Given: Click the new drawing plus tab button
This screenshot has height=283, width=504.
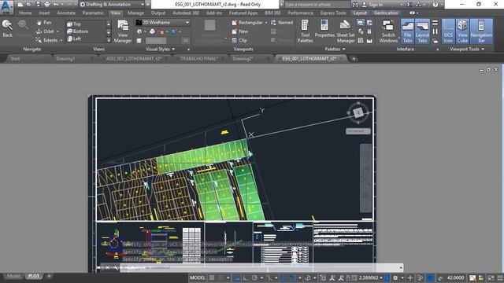Looking at the screenshot, I should coord(354,59).
